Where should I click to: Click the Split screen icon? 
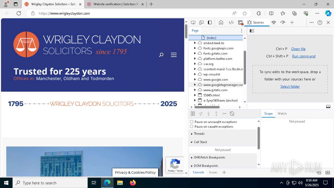point(271,13)
